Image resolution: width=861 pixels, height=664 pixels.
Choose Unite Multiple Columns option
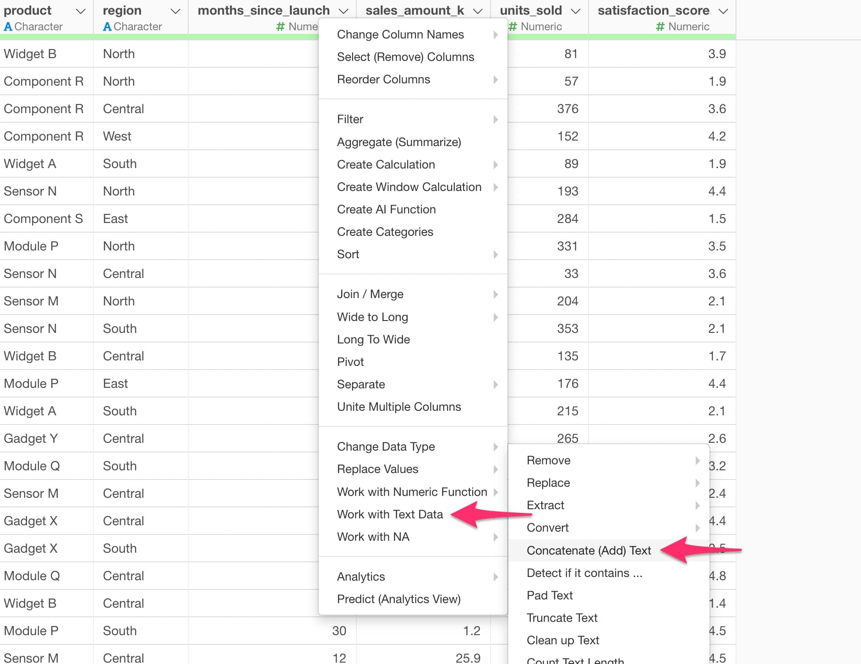coord(398,407)
